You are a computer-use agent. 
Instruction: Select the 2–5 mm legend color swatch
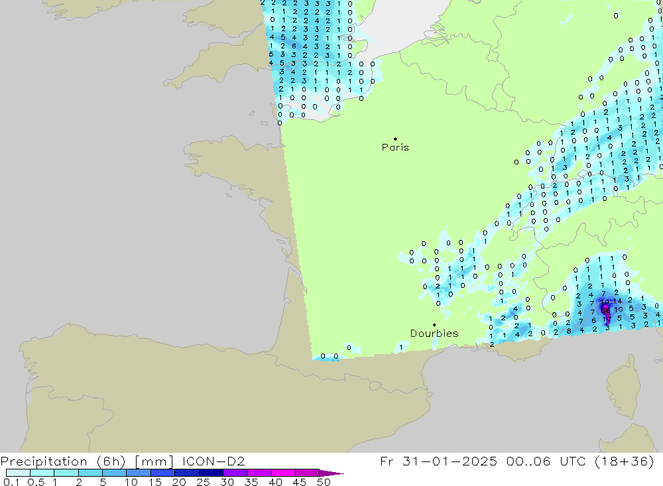tap(90, 473)
